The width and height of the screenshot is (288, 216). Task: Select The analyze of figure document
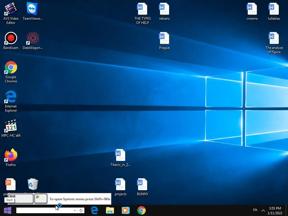pyautogui.click(x=274, y=43)
